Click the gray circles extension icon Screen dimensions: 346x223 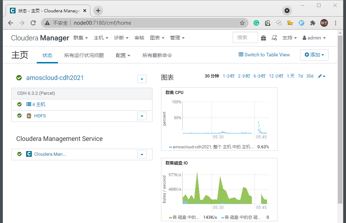pyautogui.click(x=279, y=23)
